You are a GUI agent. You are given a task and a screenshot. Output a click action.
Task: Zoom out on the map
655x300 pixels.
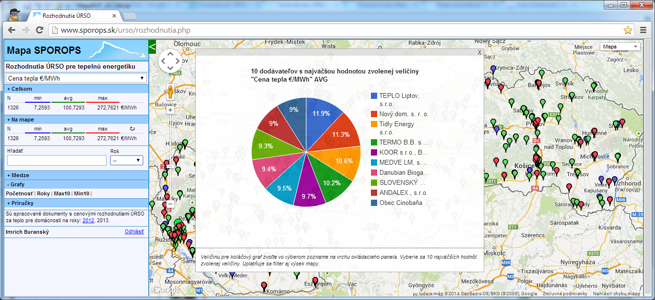(x=170, y=204)
